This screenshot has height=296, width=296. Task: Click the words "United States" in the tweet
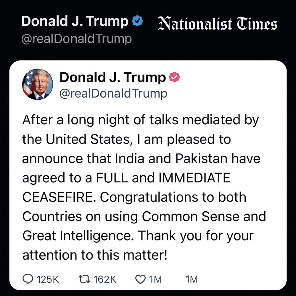pyautogui.click(x=88, y=139)
